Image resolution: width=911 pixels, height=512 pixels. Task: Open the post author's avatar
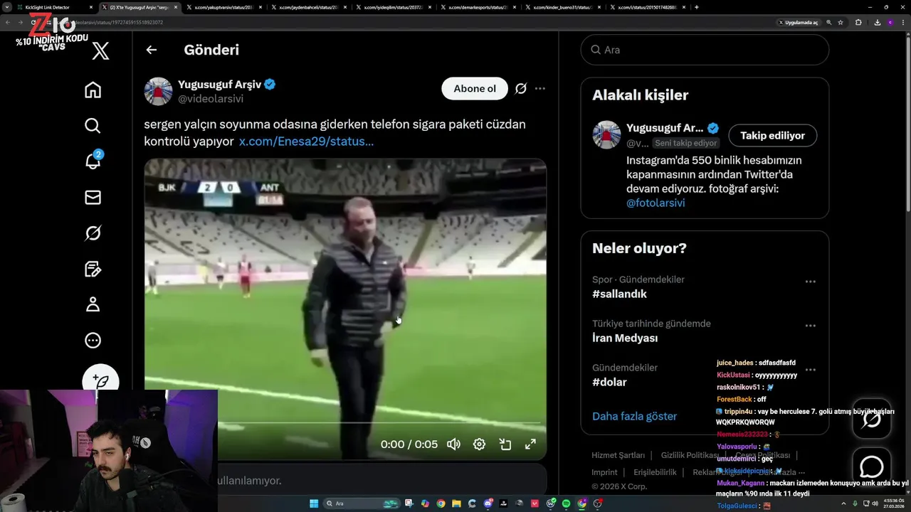tap(158, 92)
